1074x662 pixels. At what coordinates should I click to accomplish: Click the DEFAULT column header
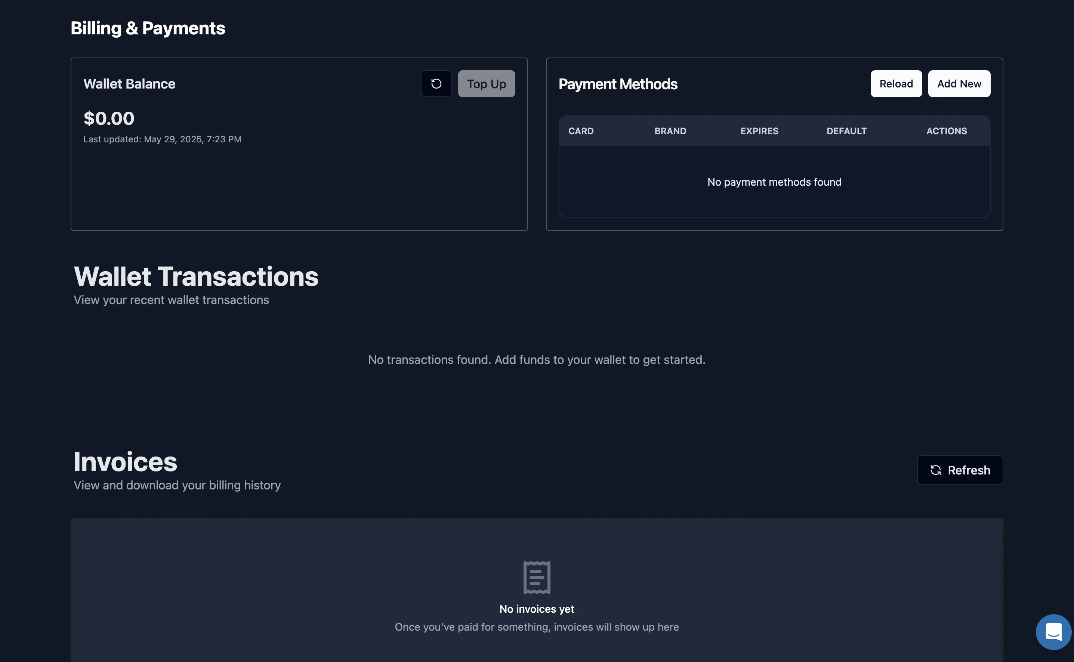click(x=846, y=130)
